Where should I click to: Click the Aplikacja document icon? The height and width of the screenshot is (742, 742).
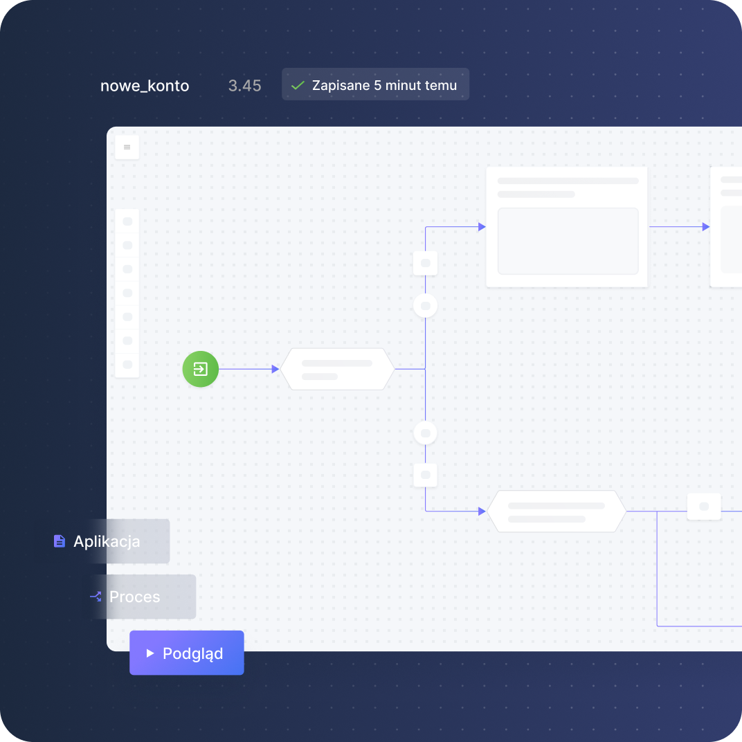point(59,541)
